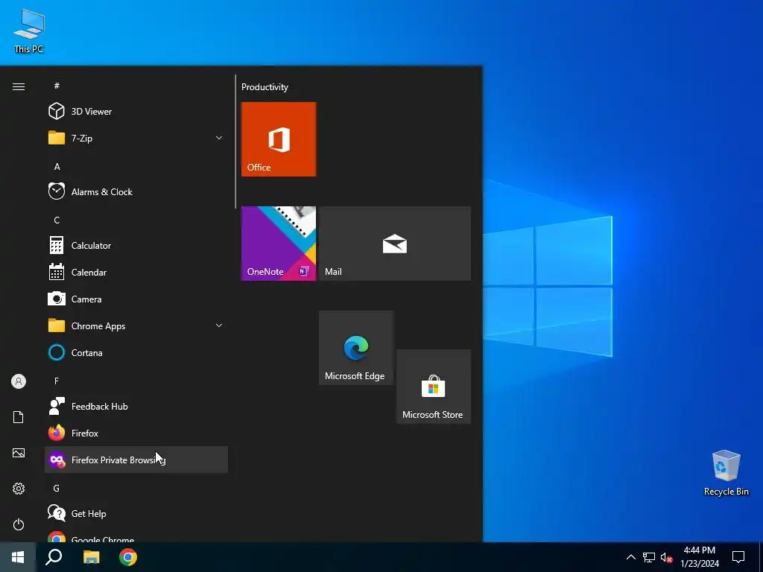Open taskbar Search magnifier

click(x=54, y=557)
